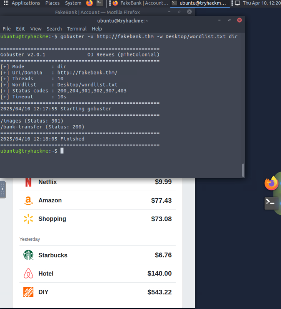Image resolution: width=281 pixels, height=309 pixels.
Task: Close the terminal window with red button
Action: click(x=239, y=20)
